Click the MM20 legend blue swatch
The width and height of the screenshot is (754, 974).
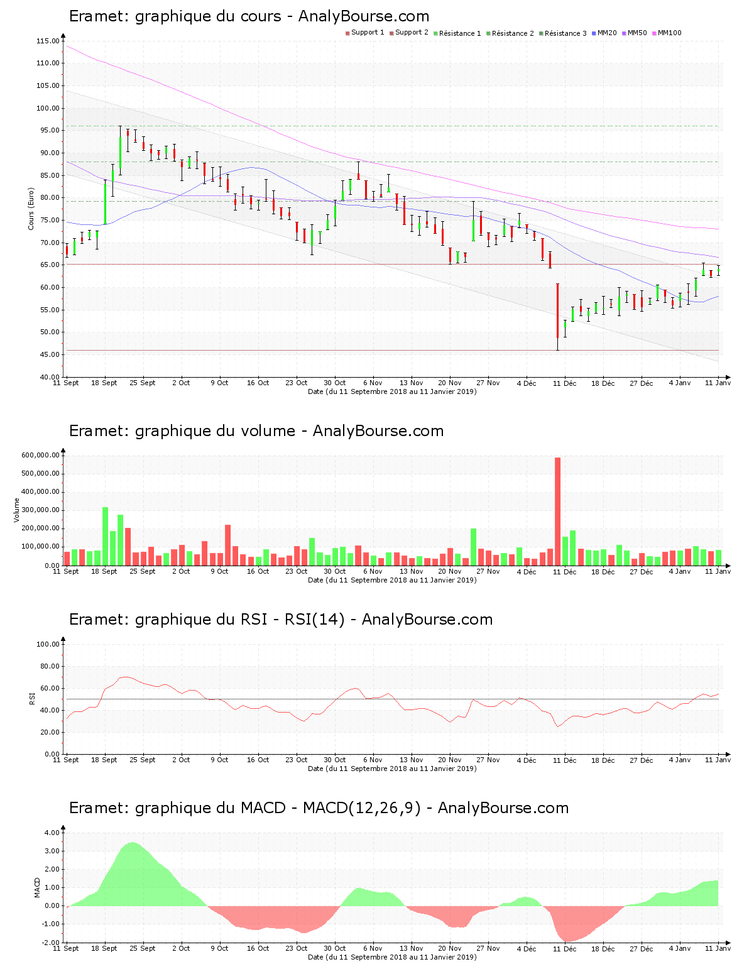pos(594,33)
